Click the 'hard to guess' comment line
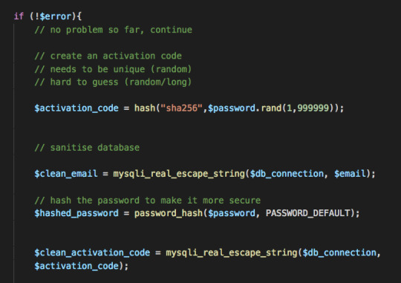Image resolution: width=401 pixels, height=283 pixels. (113, 82)
